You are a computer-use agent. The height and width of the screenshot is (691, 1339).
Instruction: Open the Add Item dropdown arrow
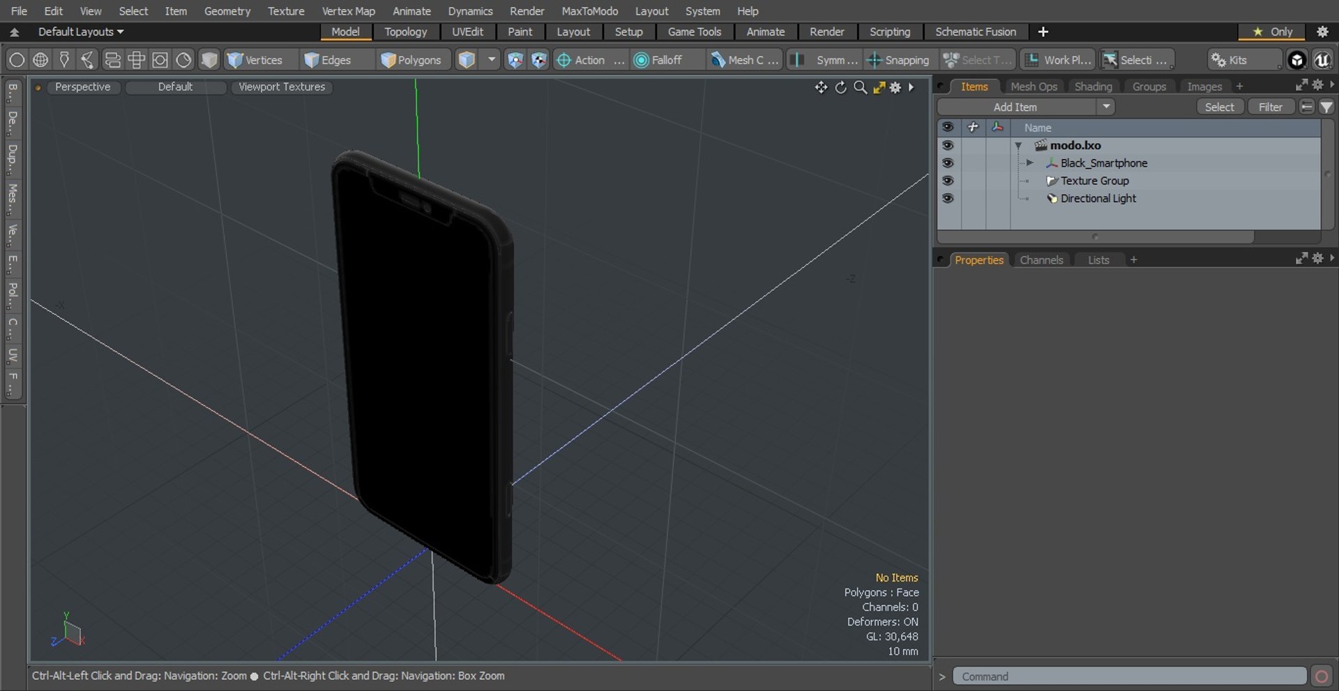(x=1105, y=107)
